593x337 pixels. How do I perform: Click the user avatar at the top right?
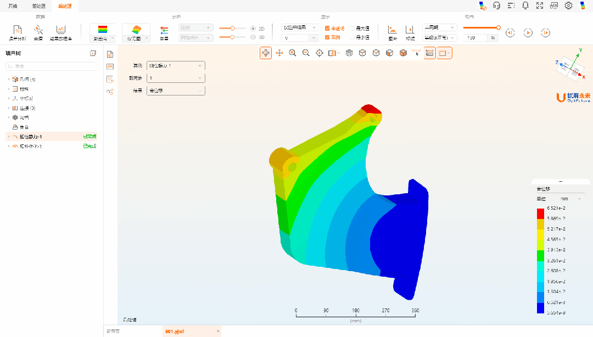[x=583, y=5]
